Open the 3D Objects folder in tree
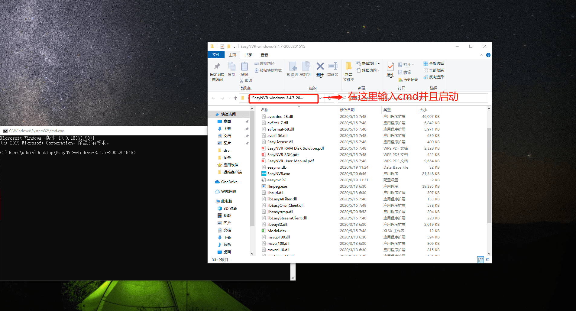This screenshot has width=576, height=311. (x=230, y=209)
